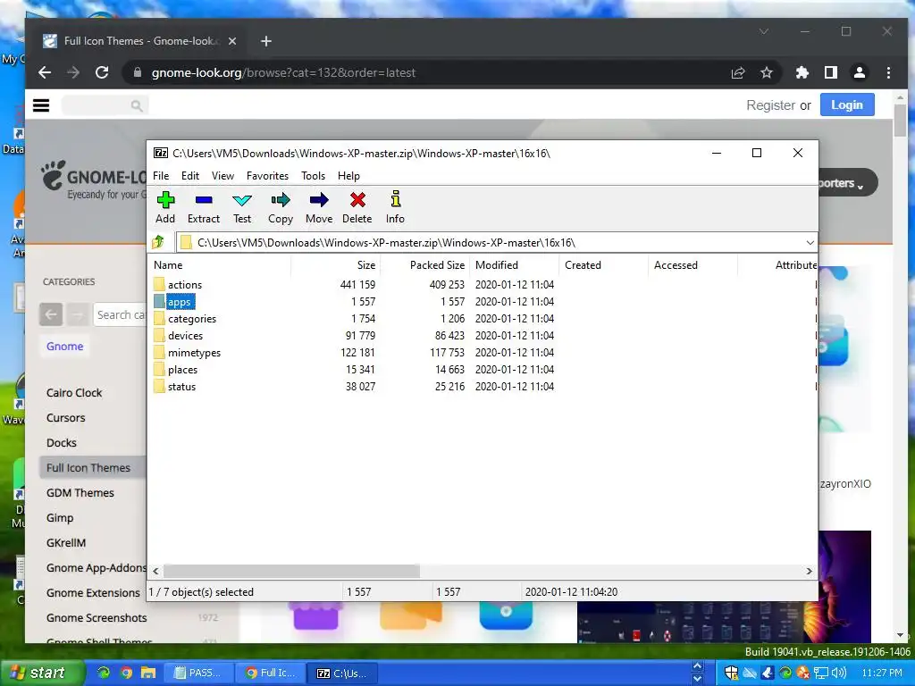Open the View menu in 7-Zip
The width and height of the screenshot is (915, 686).
click(222, 176)
